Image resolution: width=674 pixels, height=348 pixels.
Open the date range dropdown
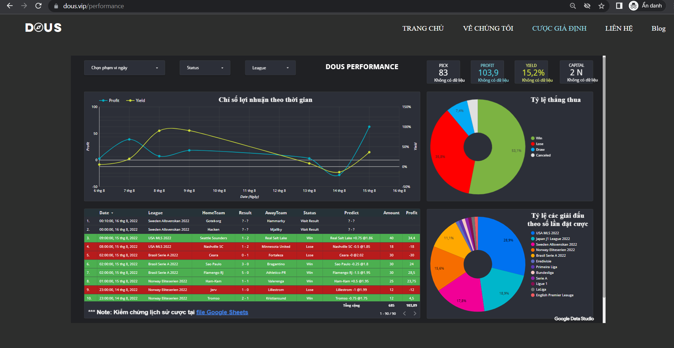point(124,68)
